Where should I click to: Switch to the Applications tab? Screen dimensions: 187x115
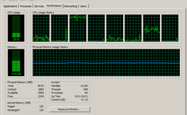coord(11,6)
